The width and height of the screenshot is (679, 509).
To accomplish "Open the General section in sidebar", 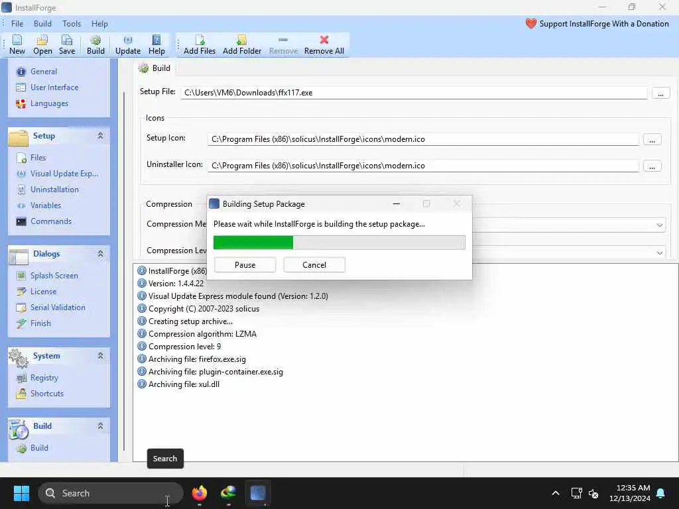I will [x=37, y=72].
